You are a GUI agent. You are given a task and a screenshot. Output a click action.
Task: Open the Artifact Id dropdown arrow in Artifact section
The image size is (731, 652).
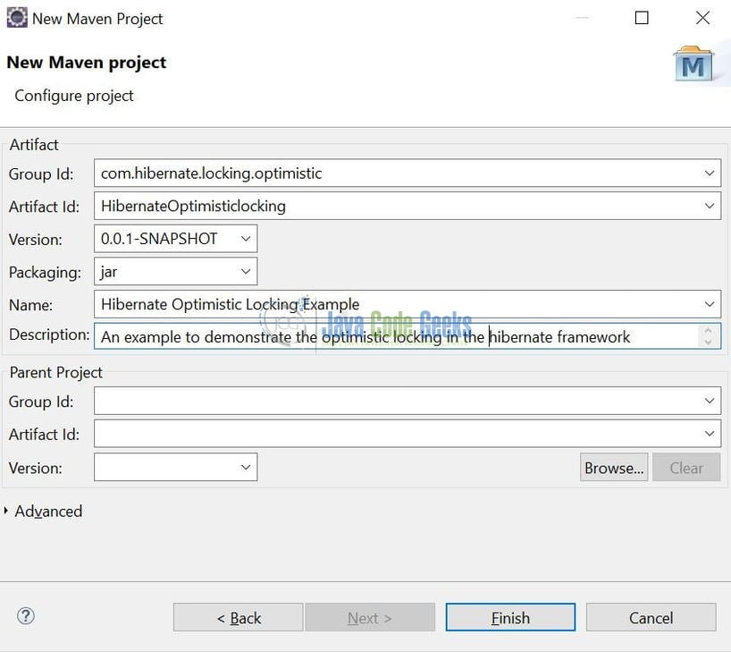(709, 206)
